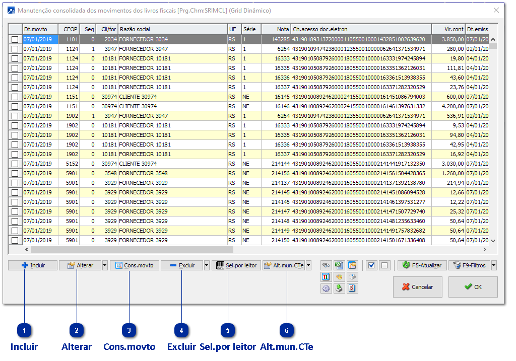Click the green download arrow icon
Image resolution: width=516 pixels, height=361 pixels.
339,288
